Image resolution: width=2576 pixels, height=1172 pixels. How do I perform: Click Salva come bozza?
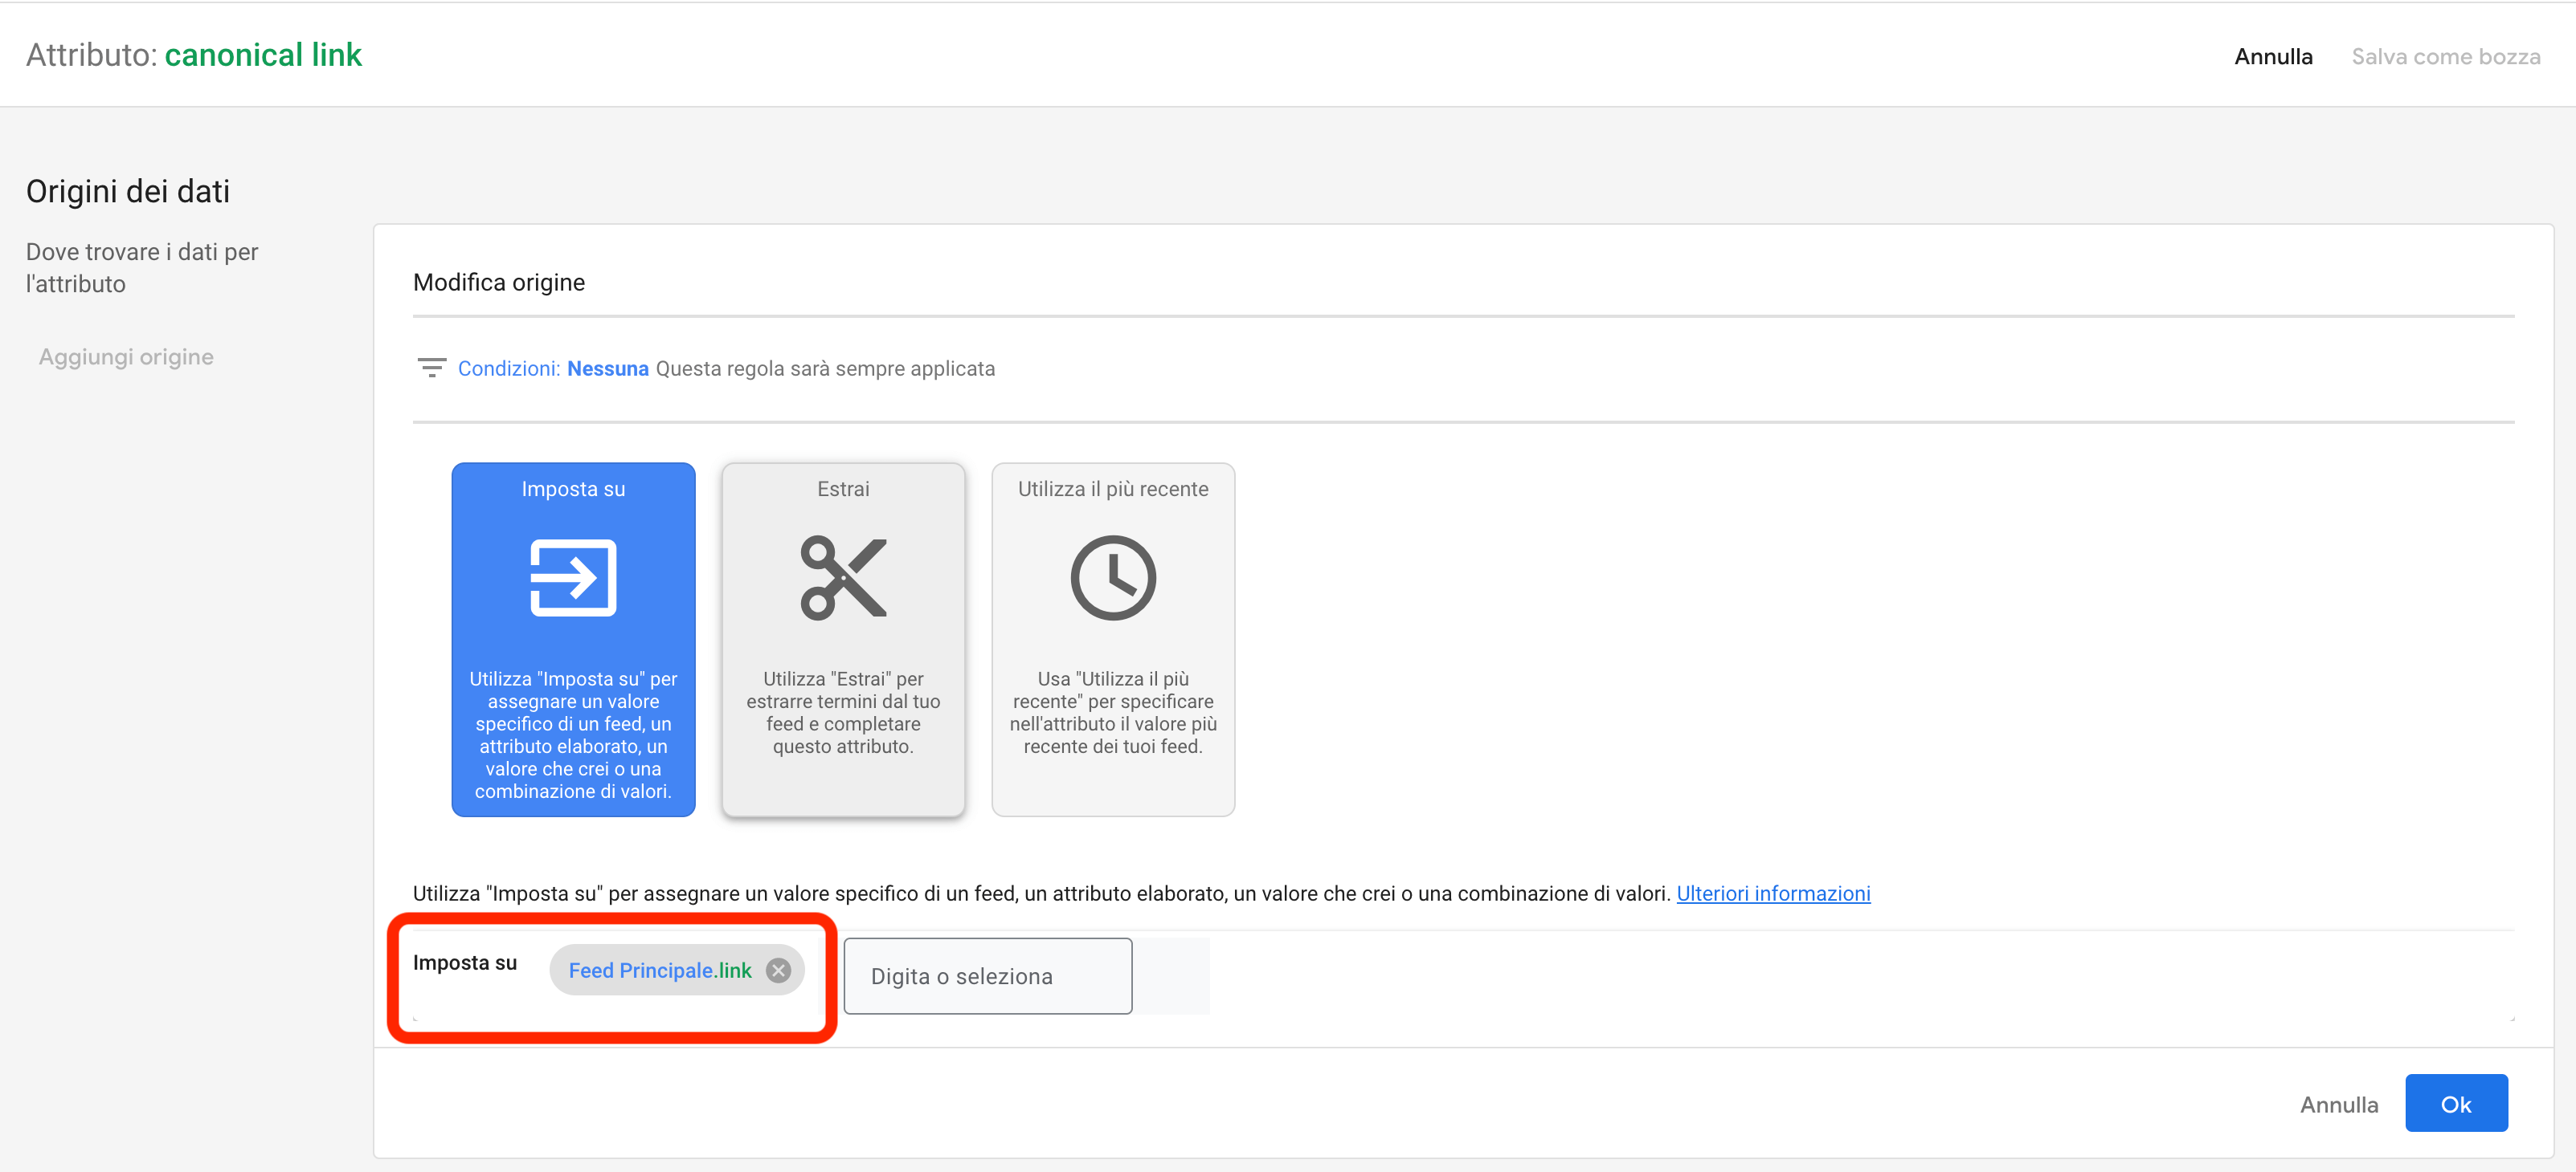pos(2446,56)
